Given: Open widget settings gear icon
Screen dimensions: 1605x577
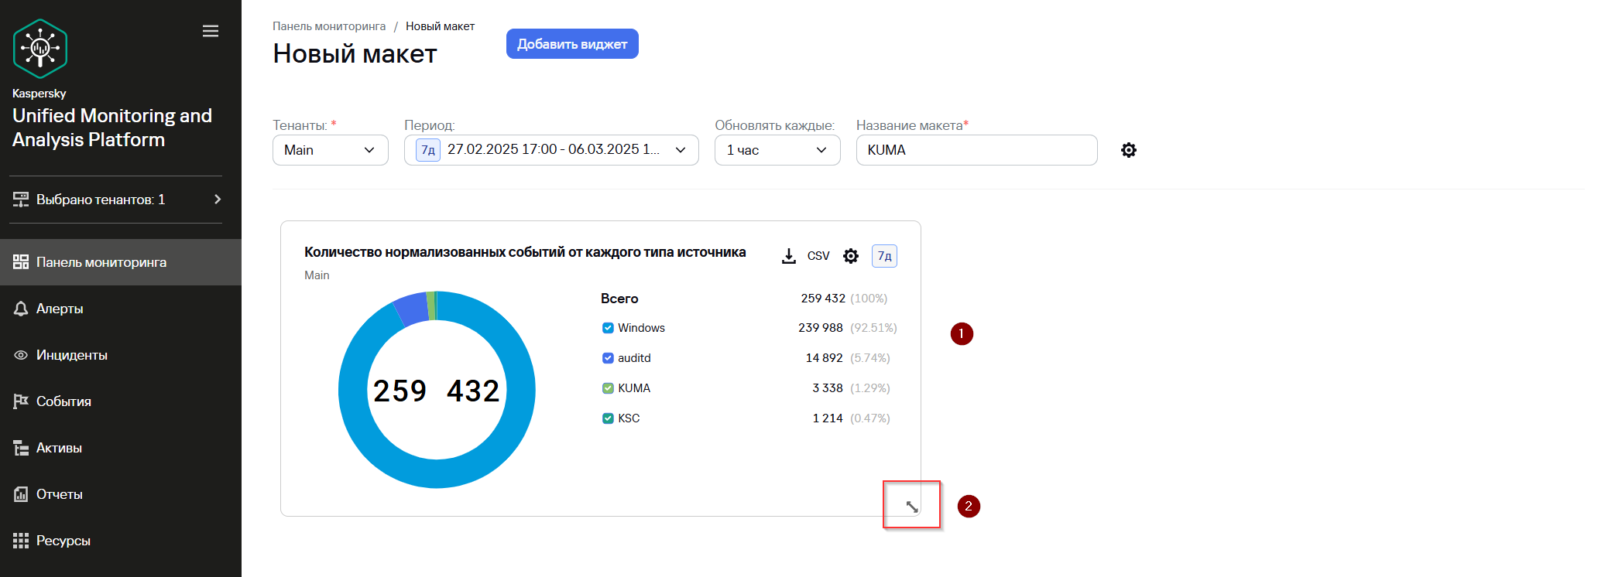Looking at the screenshot, I should pos(851,256).
